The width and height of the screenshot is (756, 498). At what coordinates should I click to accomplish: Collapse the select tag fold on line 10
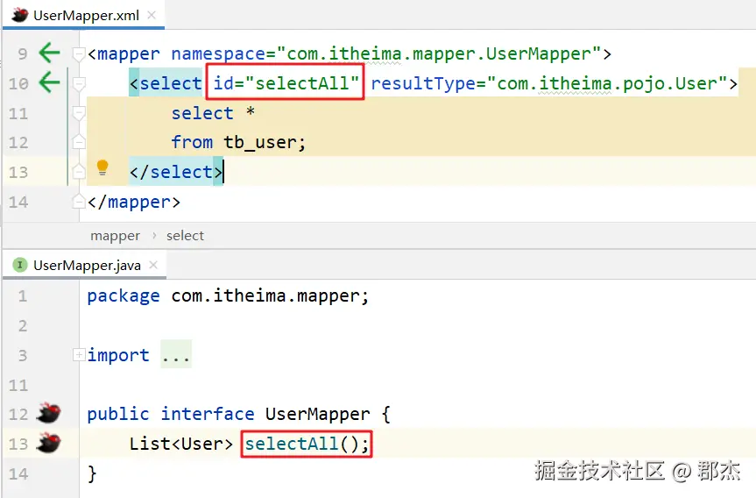(x=79, y=84)
